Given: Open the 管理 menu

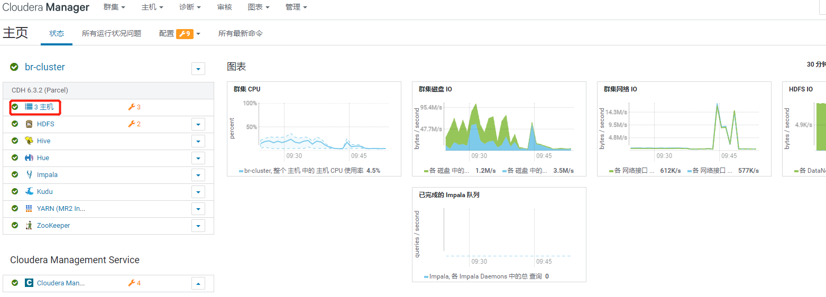Looking at the screenshot, I should pyautogui.click(x=296, y=7).
